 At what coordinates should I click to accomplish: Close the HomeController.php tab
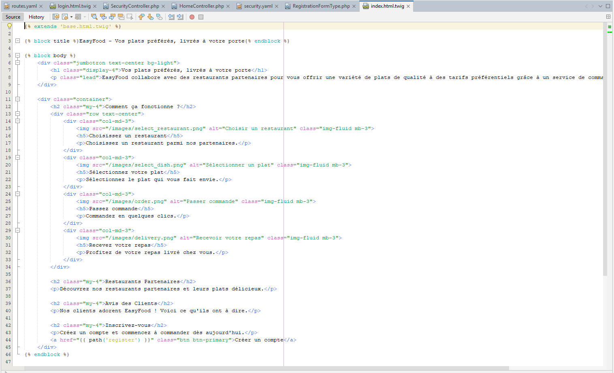(x=228, y=6)
